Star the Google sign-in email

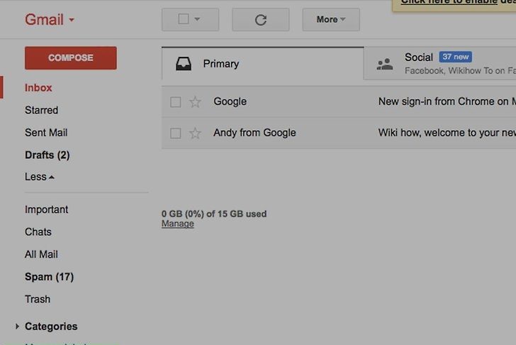tap(195, 102)
